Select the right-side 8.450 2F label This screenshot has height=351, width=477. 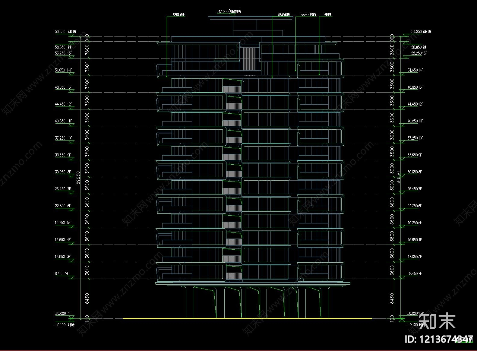(415, 274)
